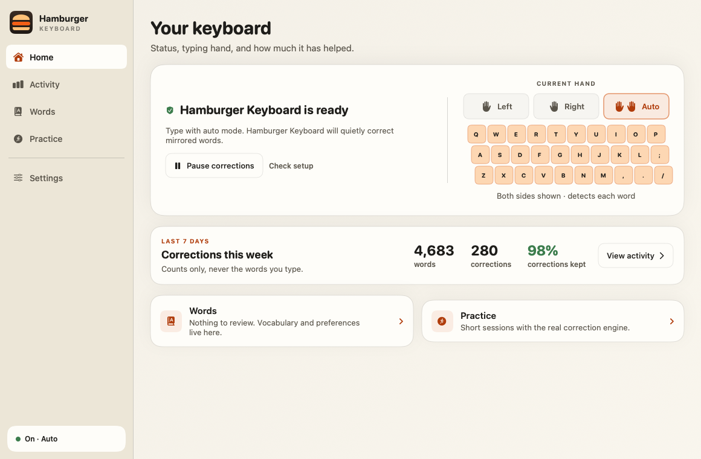The width and height of the screenshot is (701, 459).
Task: Click the comma key on keyboard preview
Action: (x=623, y=175)
